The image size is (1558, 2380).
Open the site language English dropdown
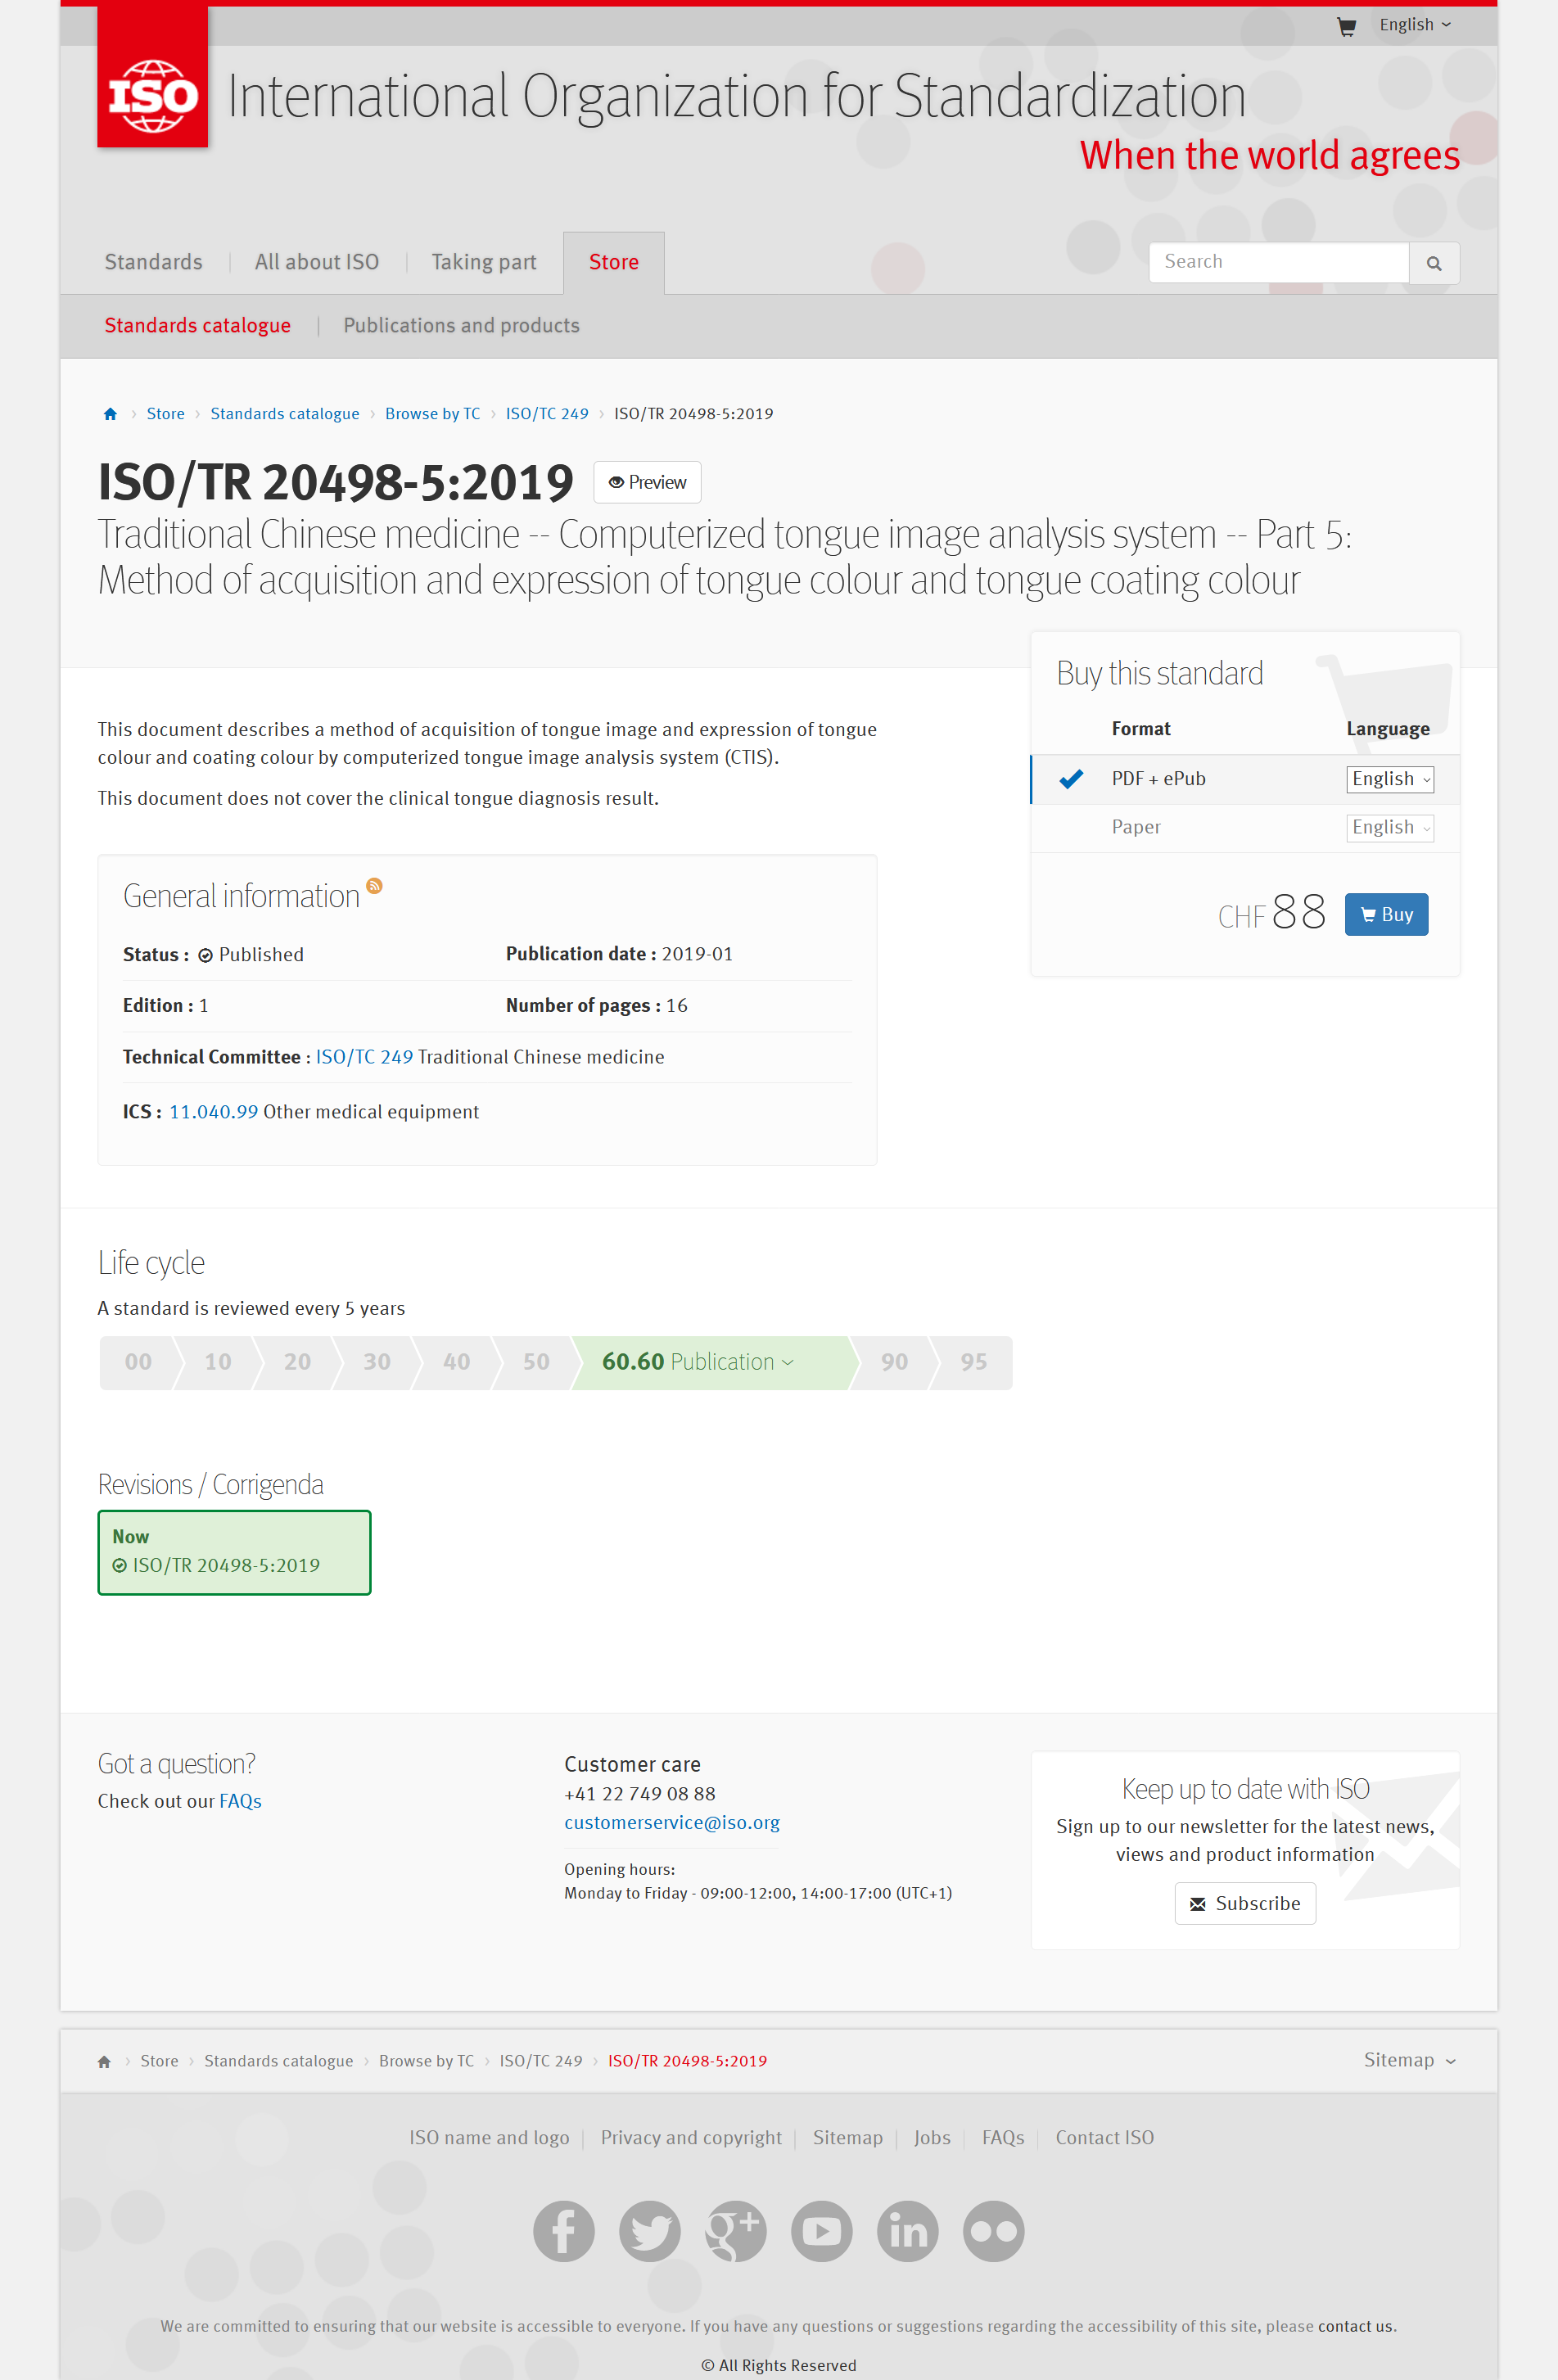pos(1414,25)
